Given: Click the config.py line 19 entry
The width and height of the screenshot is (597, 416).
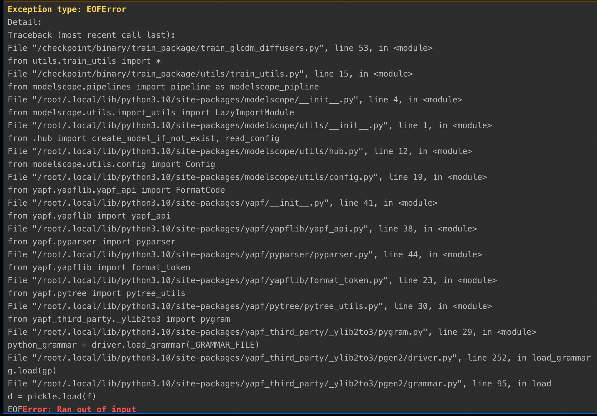Looking at the screenshot, I should pyautogui.click(x=247, y=177).
